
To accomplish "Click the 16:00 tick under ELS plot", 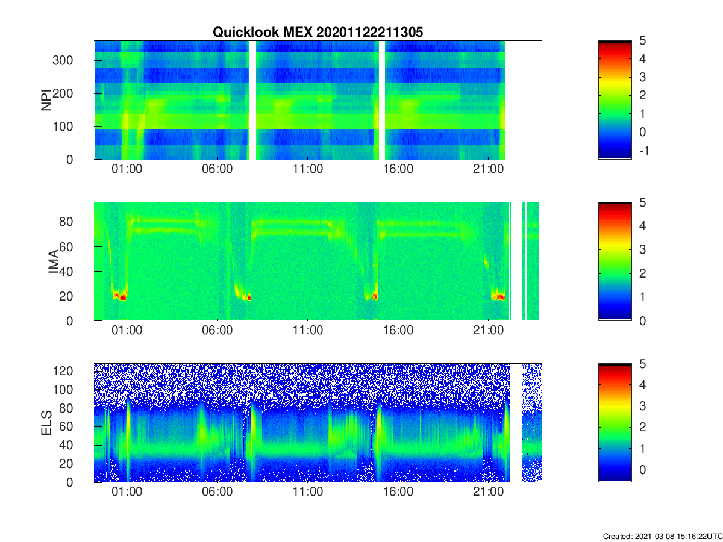I will (x=398, y=492).
